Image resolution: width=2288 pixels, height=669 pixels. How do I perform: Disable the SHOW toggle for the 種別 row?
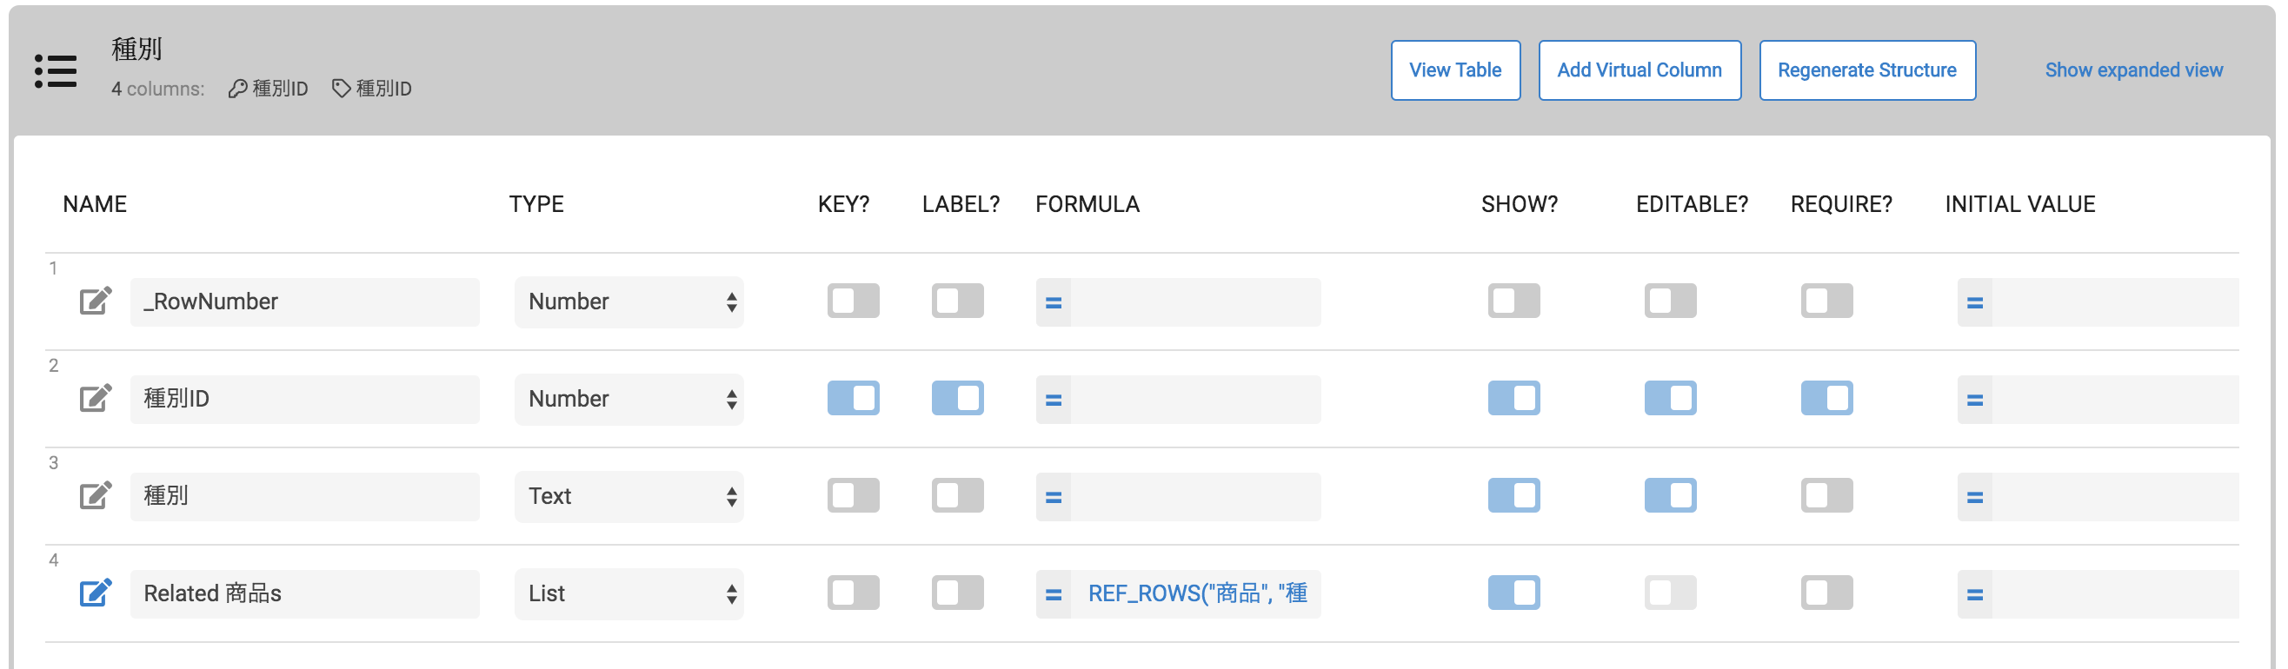1513,496
